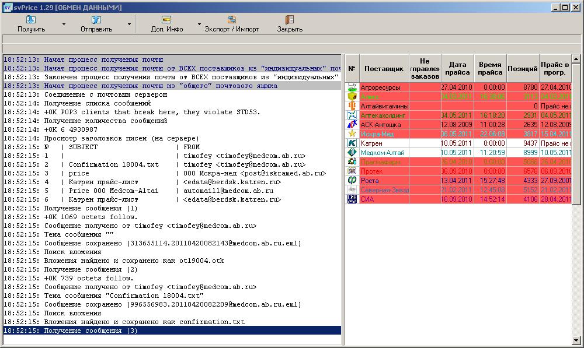
Task: Click the Катрен supplier logo icon
Action: pyautogui.click(x=352, y=143)
